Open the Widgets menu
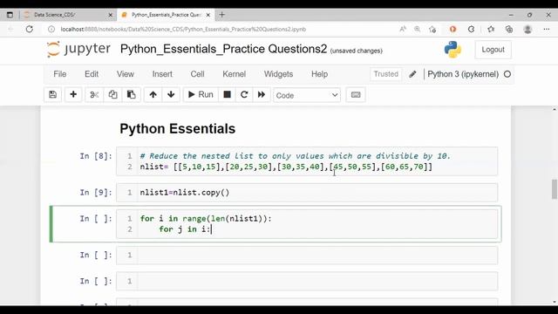Screen dimensions: 558x314 click(x=279, y=74)
